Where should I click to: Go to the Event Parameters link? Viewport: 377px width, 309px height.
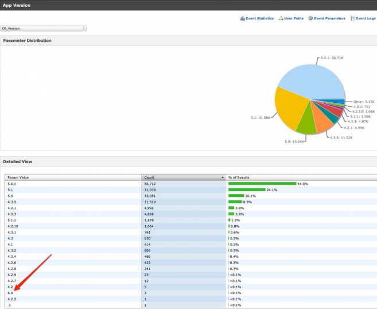(329, 18)
